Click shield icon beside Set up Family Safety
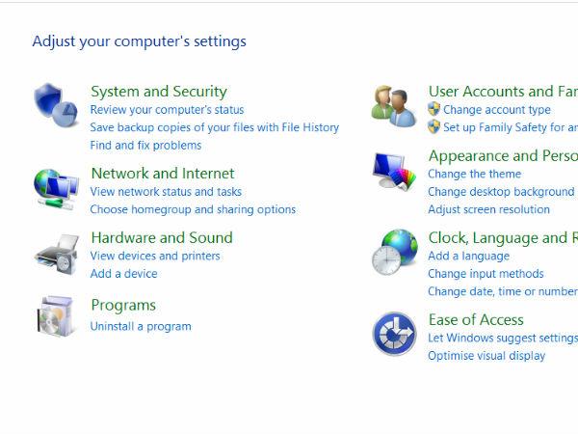Image resolution: width=578 pixels, height=434 pixels. [x=434, y=127]
